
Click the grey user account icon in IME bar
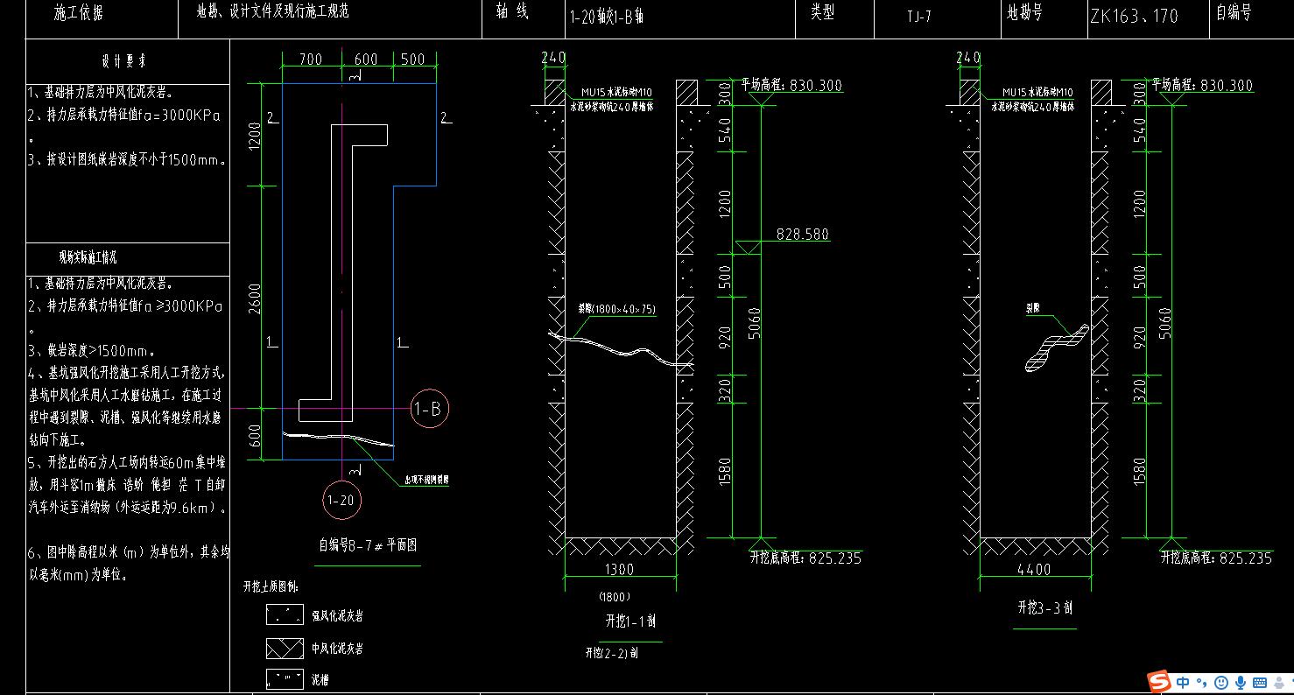1280,682
